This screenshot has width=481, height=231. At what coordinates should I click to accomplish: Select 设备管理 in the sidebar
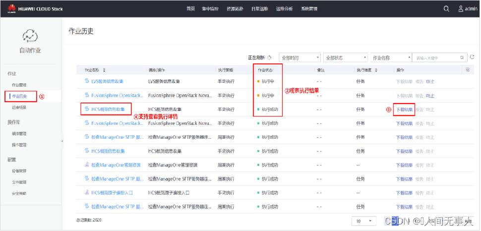[19, 171]
